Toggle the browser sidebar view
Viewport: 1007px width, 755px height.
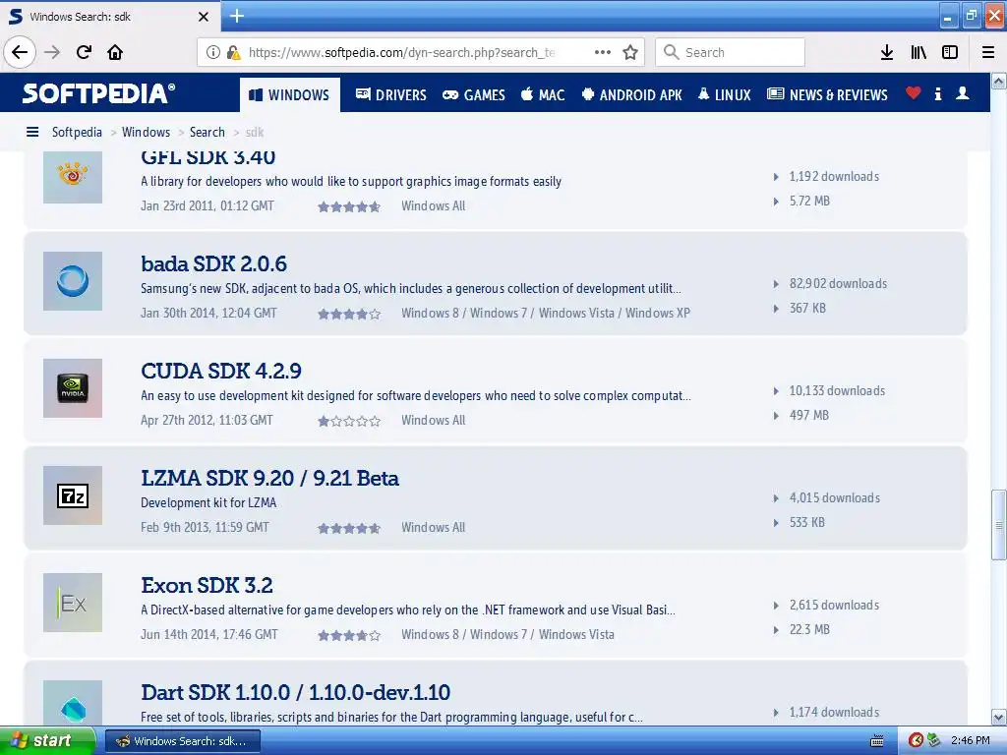950,52
